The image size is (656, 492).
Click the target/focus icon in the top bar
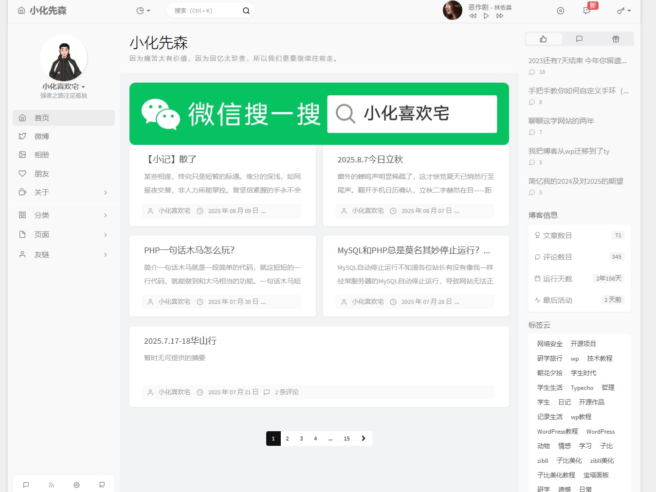click(x=560, y=11)
